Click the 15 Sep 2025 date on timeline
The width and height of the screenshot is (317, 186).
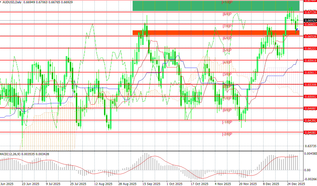point(151,184)
